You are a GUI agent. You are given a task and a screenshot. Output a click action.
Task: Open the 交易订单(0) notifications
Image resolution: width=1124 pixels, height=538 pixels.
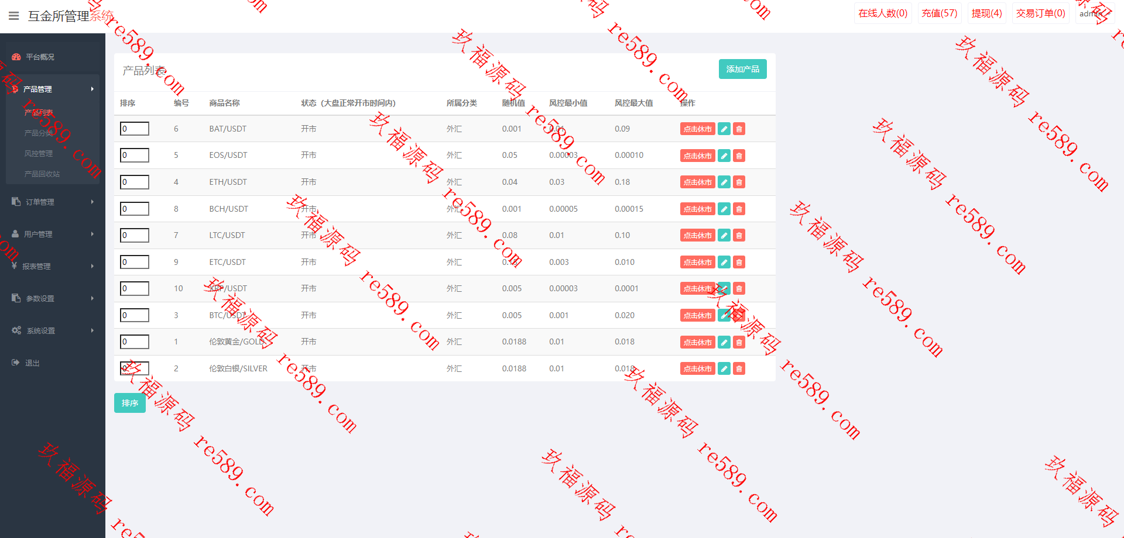1041,13
